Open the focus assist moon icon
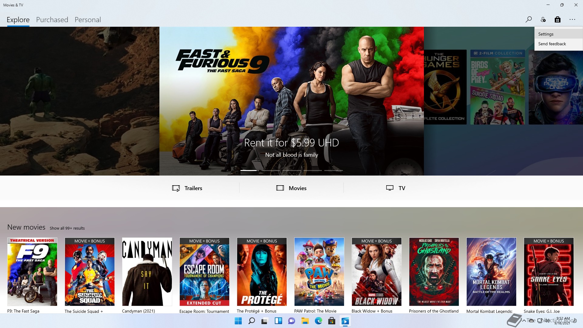This screenshot has height=328, width=583. [575, 321]
